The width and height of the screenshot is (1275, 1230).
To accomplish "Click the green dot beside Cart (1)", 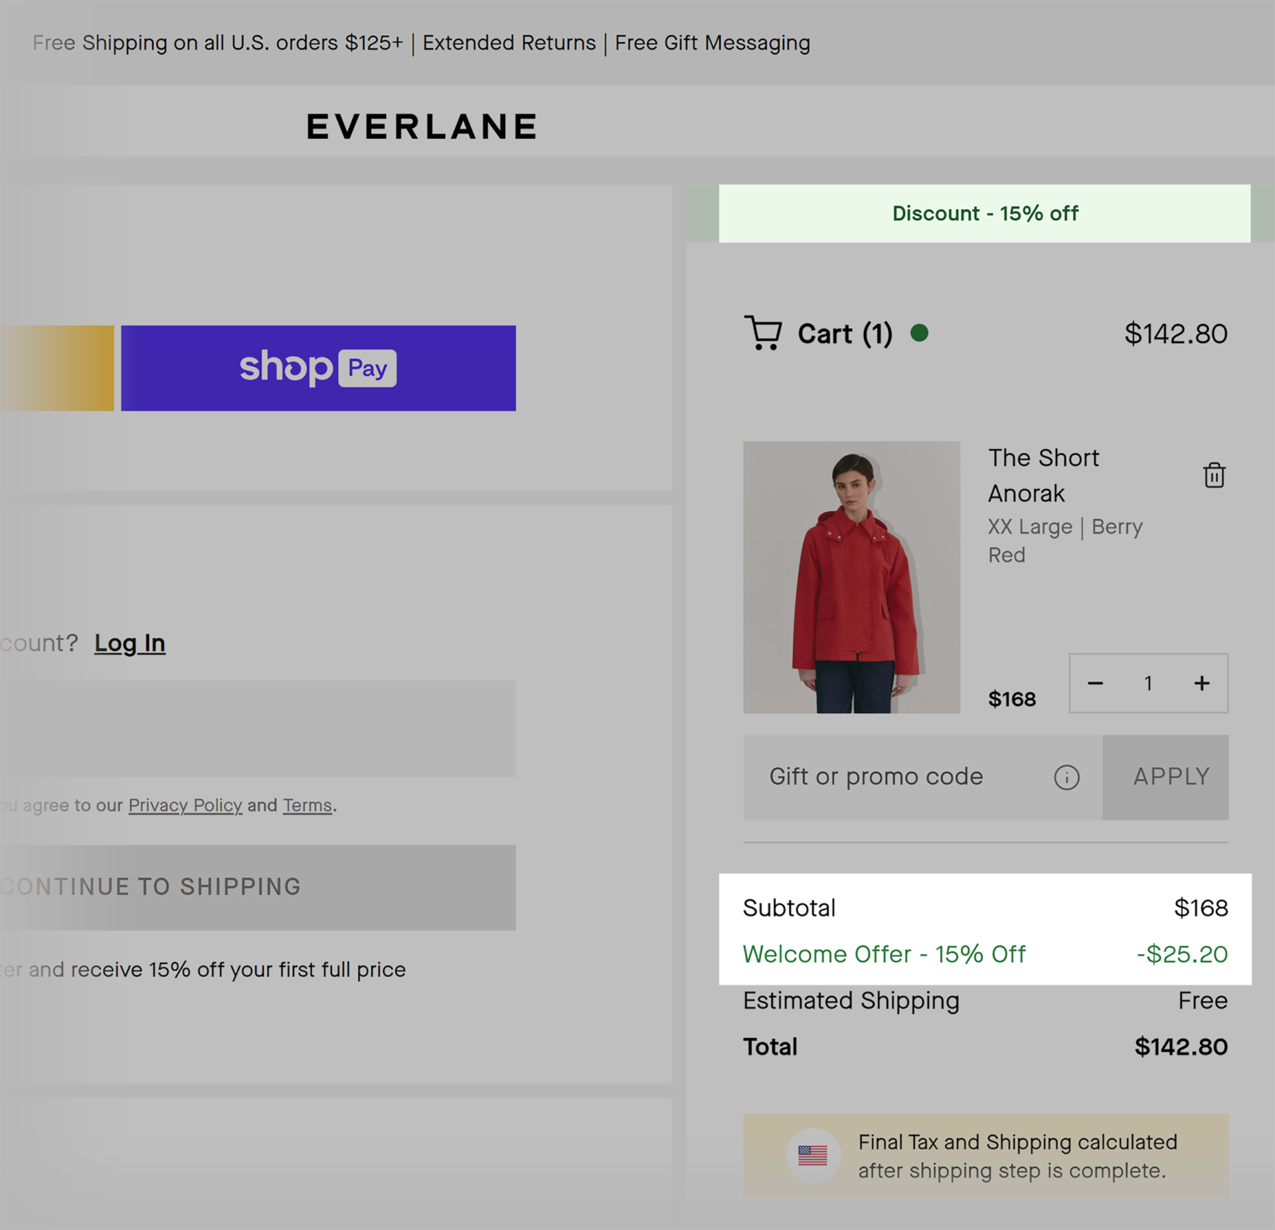I will pos(919,333).
